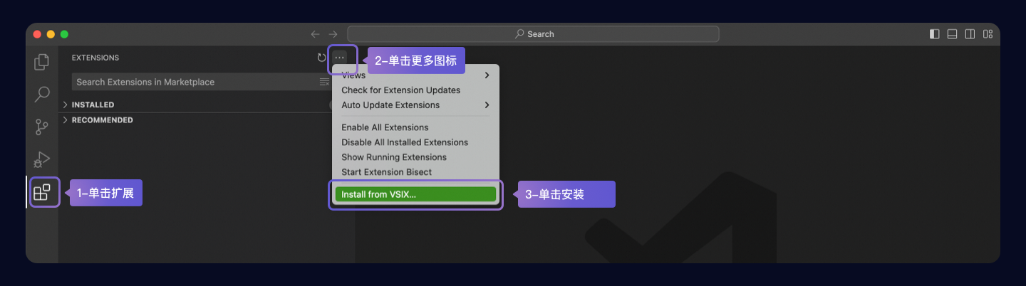Click the green maximize window button

(64, 34)
